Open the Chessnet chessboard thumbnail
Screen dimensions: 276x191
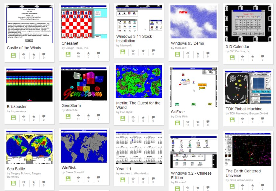[x=84, y=22]
